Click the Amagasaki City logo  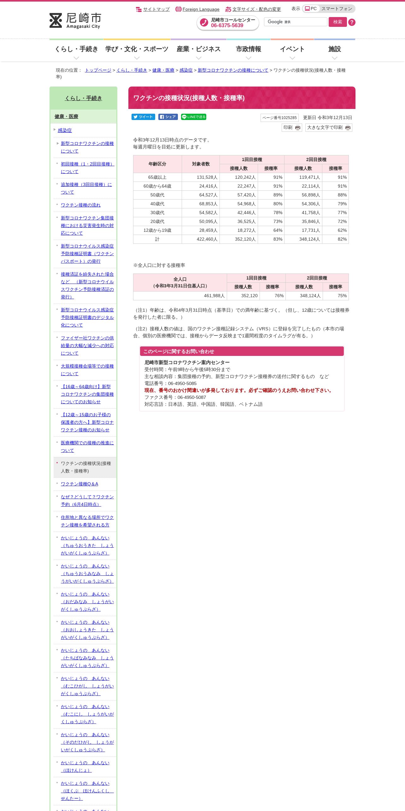click(75, 21)
